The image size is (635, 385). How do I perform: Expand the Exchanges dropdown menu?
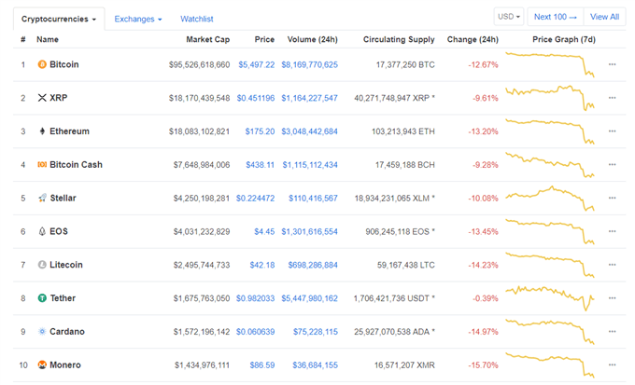click(x=138, y=19)
